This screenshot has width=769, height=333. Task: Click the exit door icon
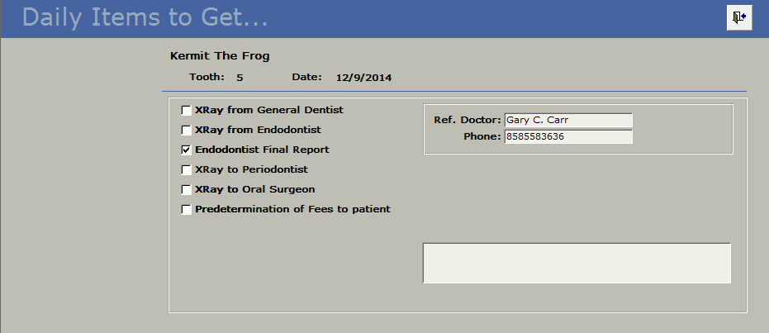[x=738, y=17]
